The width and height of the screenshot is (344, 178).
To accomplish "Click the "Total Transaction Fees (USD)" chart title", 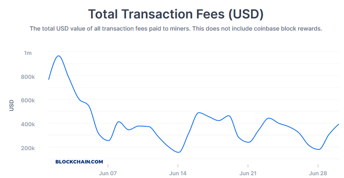I will point(176,14).
